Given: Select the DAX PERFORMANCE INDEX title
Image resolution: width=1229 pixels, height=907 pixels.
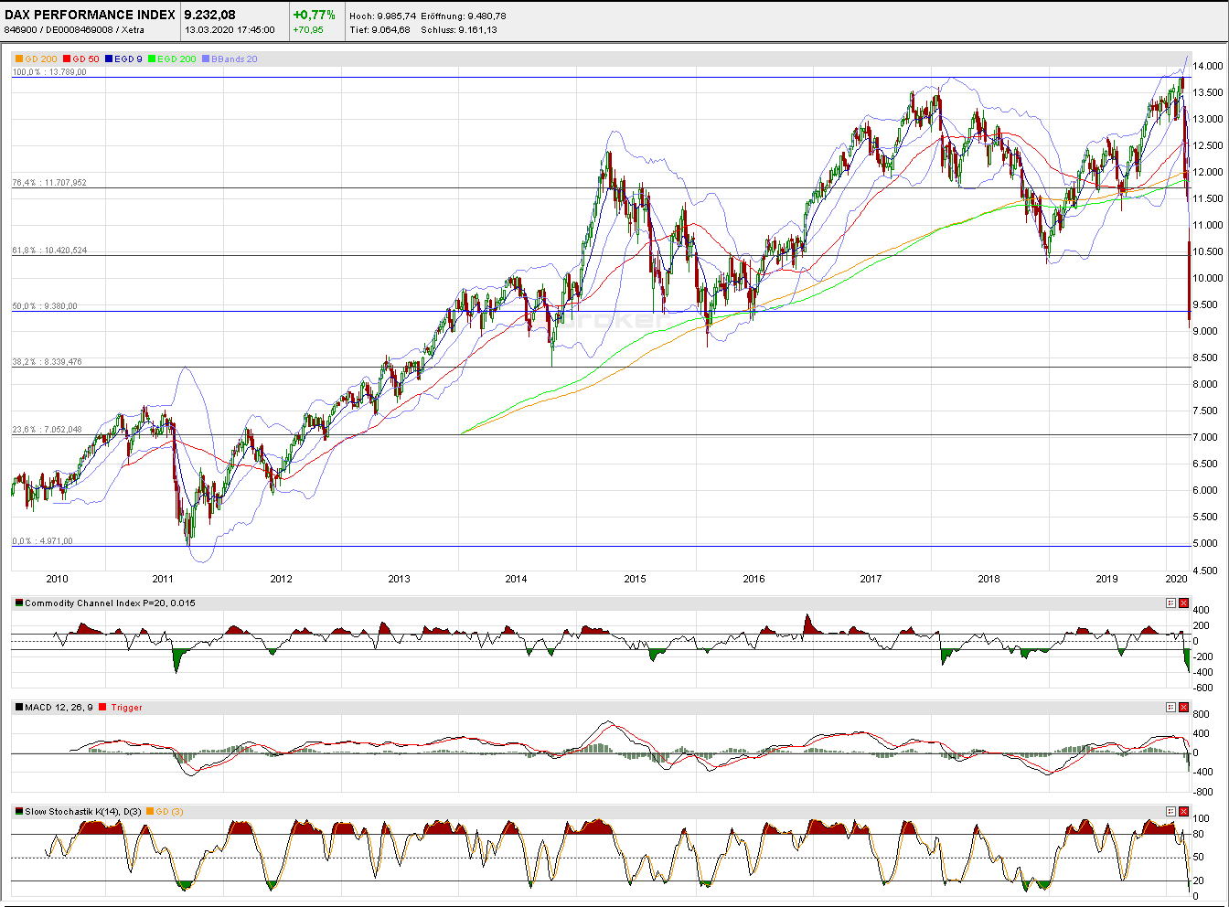Looking at the screenshot, I should coord(89,15).
